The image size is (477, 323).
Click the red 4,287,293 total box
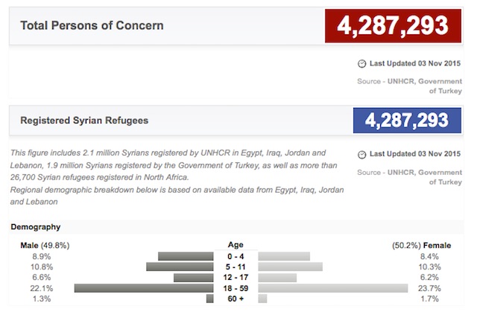pyautogui.click(x=393, y=26)
